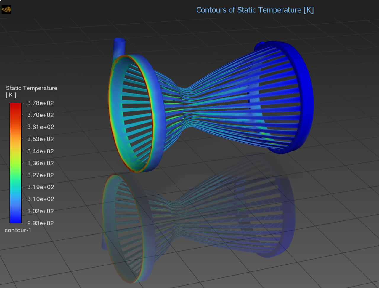This screenshot has height=288, width=379.
Task: Select the 3.78e+02 legend value
Action: [41, 103]
